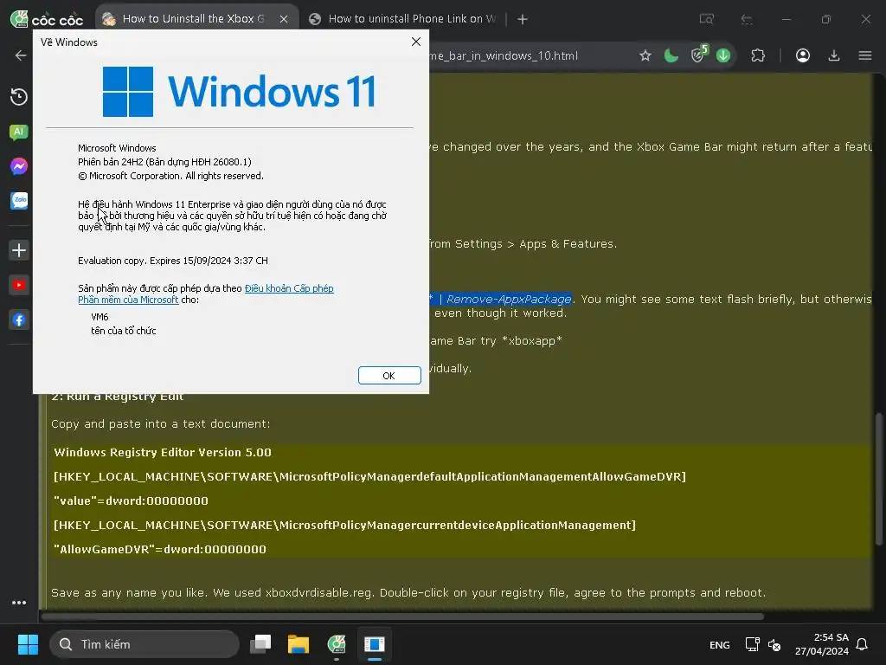Viewport: 886px width, 665px height.
Task: Open the green download manager icon
Action: coord(723,55)
